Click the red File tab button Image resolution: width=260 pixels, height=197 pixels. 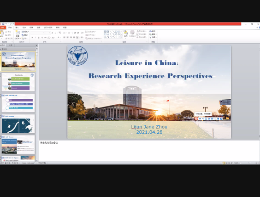pyautogui.click(x=3, y=28)
